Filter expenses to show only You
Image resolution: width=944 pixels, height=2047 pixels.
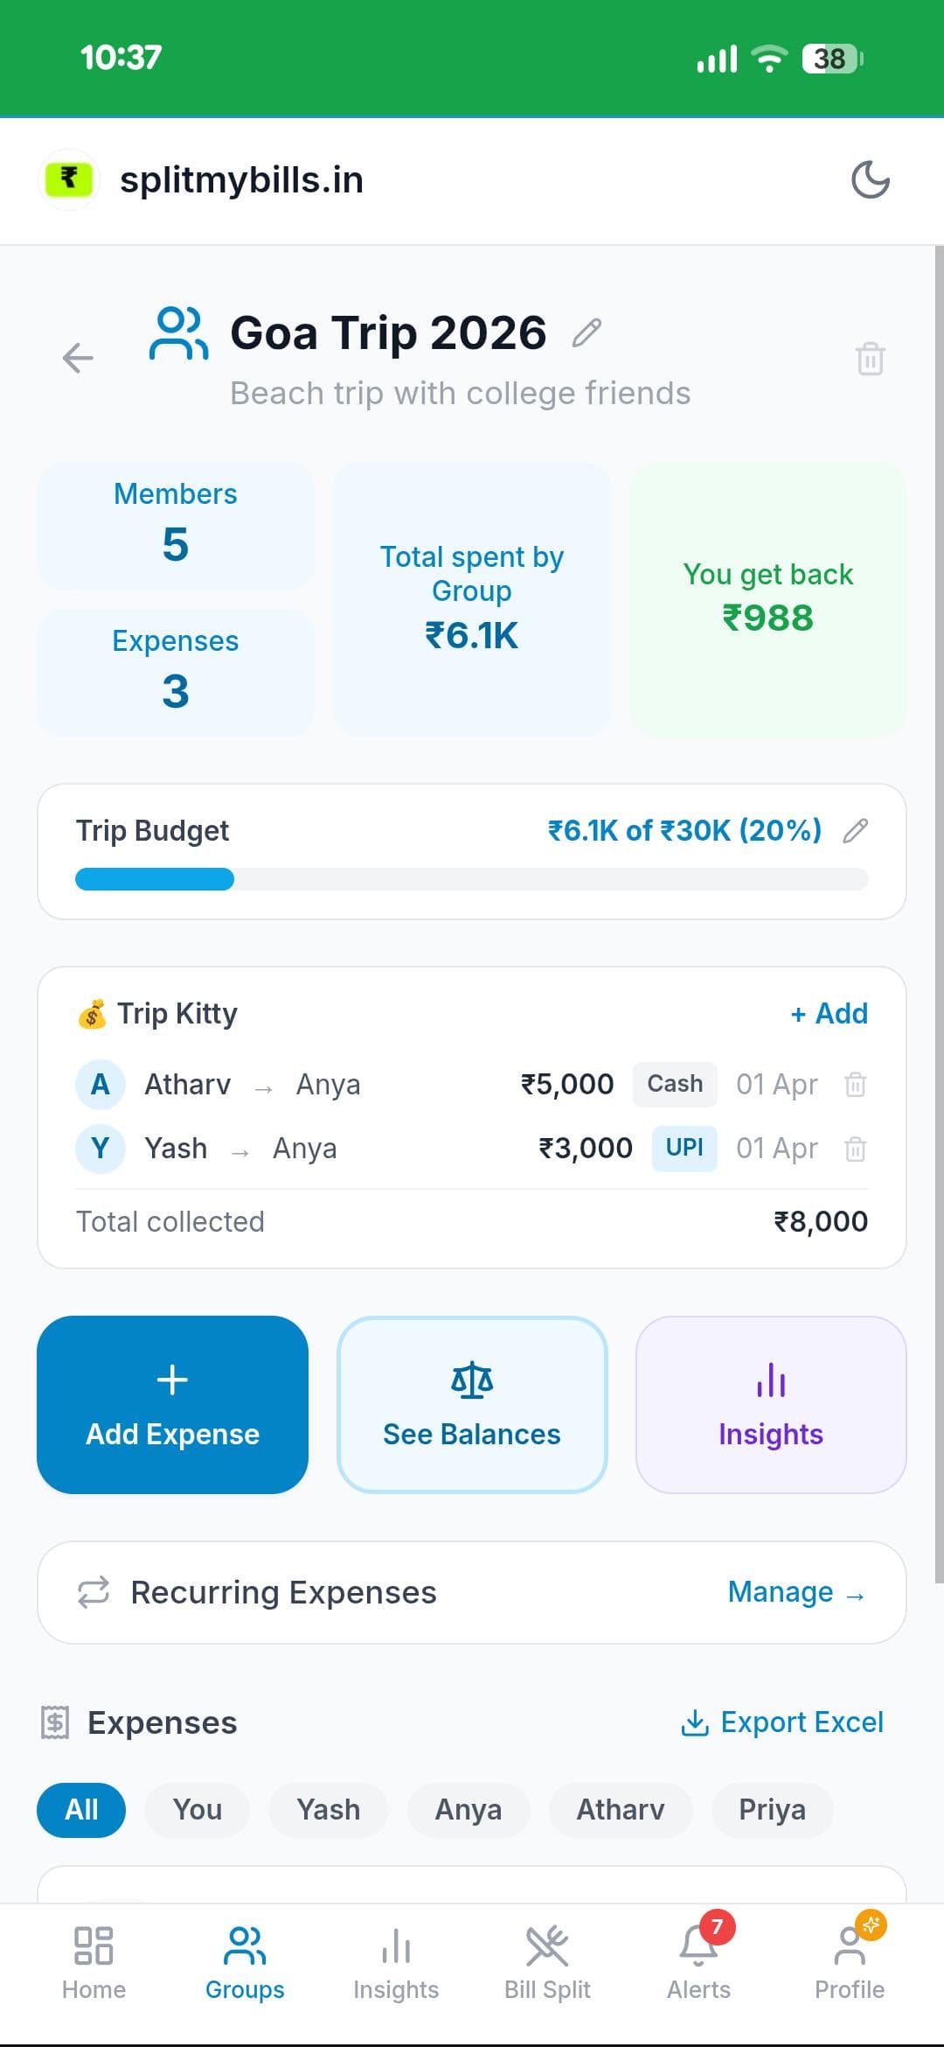click(x=197, y=1809)
